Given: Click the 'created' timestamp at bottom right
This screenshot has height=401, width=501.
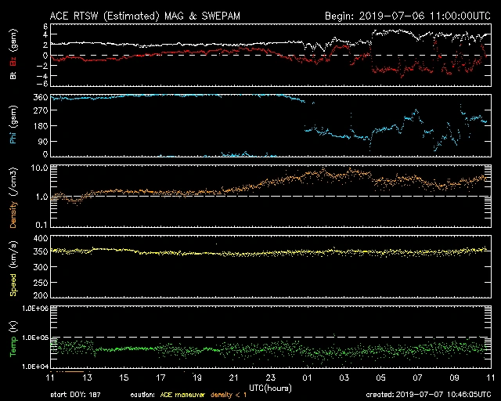Looking at the screenshot, I should tap(427, 395).
